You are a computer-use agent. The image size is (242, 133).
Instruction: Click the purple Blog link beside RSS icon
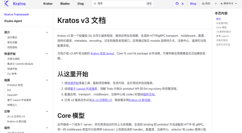click(193, 3)
